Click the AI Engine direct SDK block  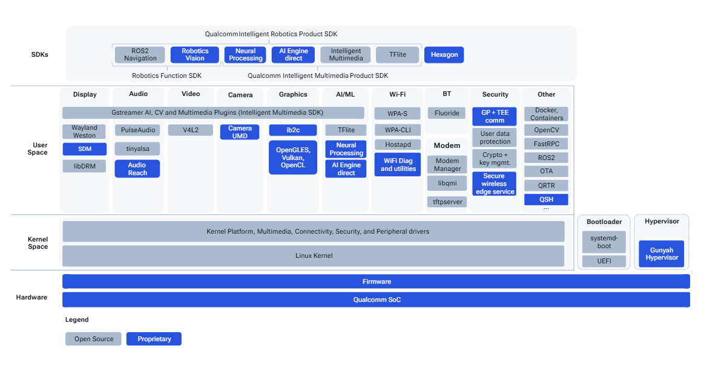click(x=294, y=54)
